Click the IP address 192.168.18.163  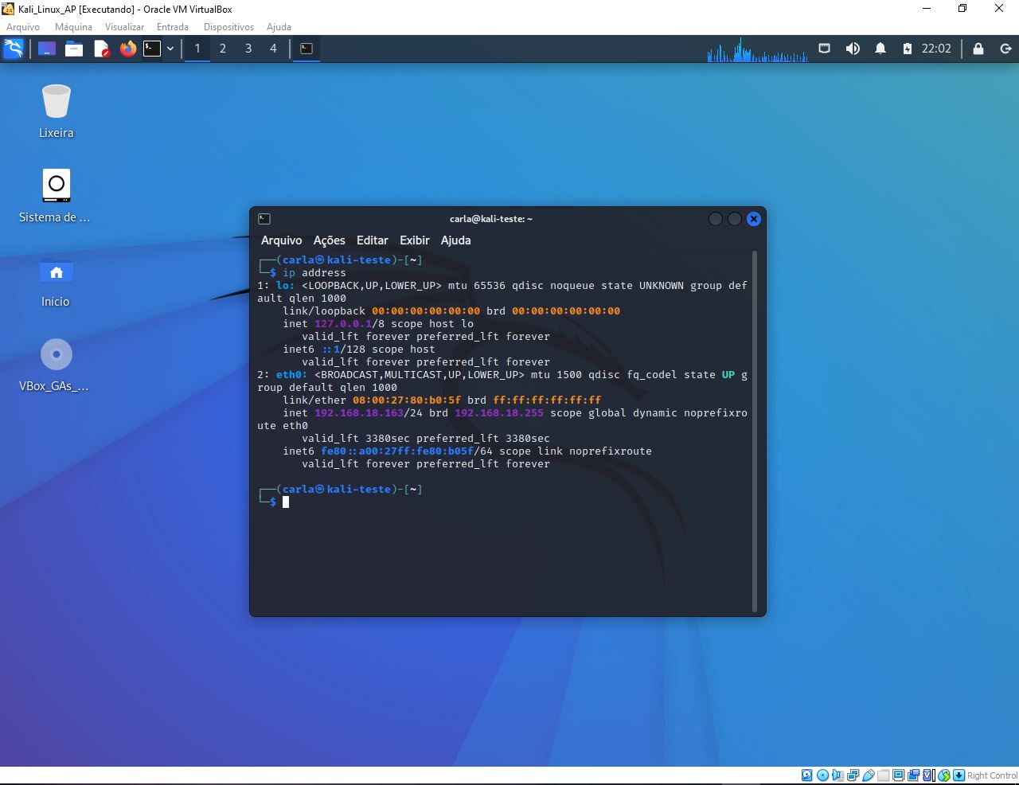click(x=359, y=413)
